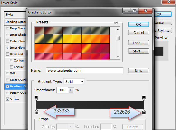Click the disabled Delete stop button

[x=133, y=127]
